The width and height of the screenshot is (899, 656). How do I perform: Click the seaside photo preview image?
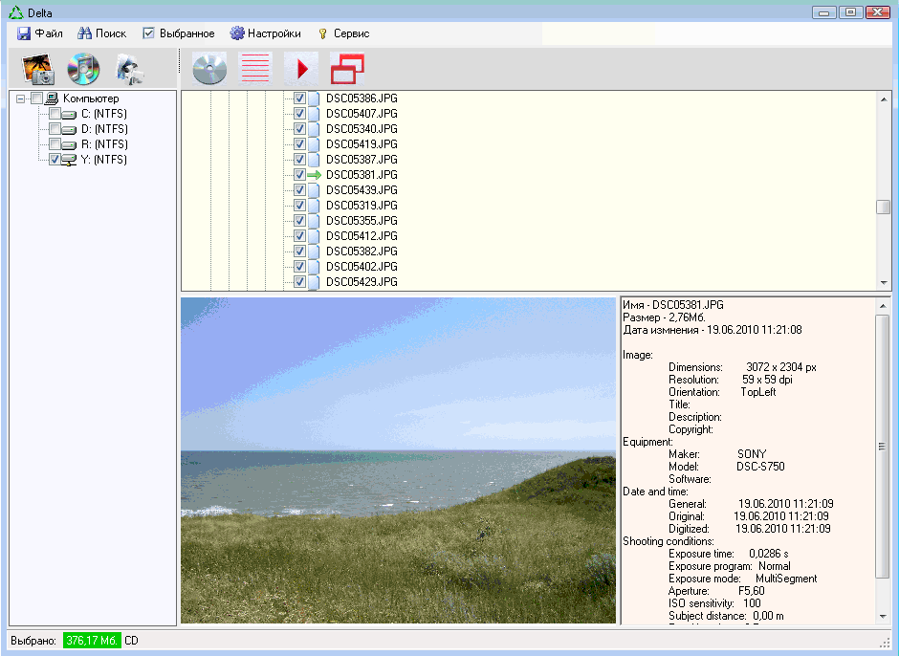pyautogui.click(x=398, y=460)
